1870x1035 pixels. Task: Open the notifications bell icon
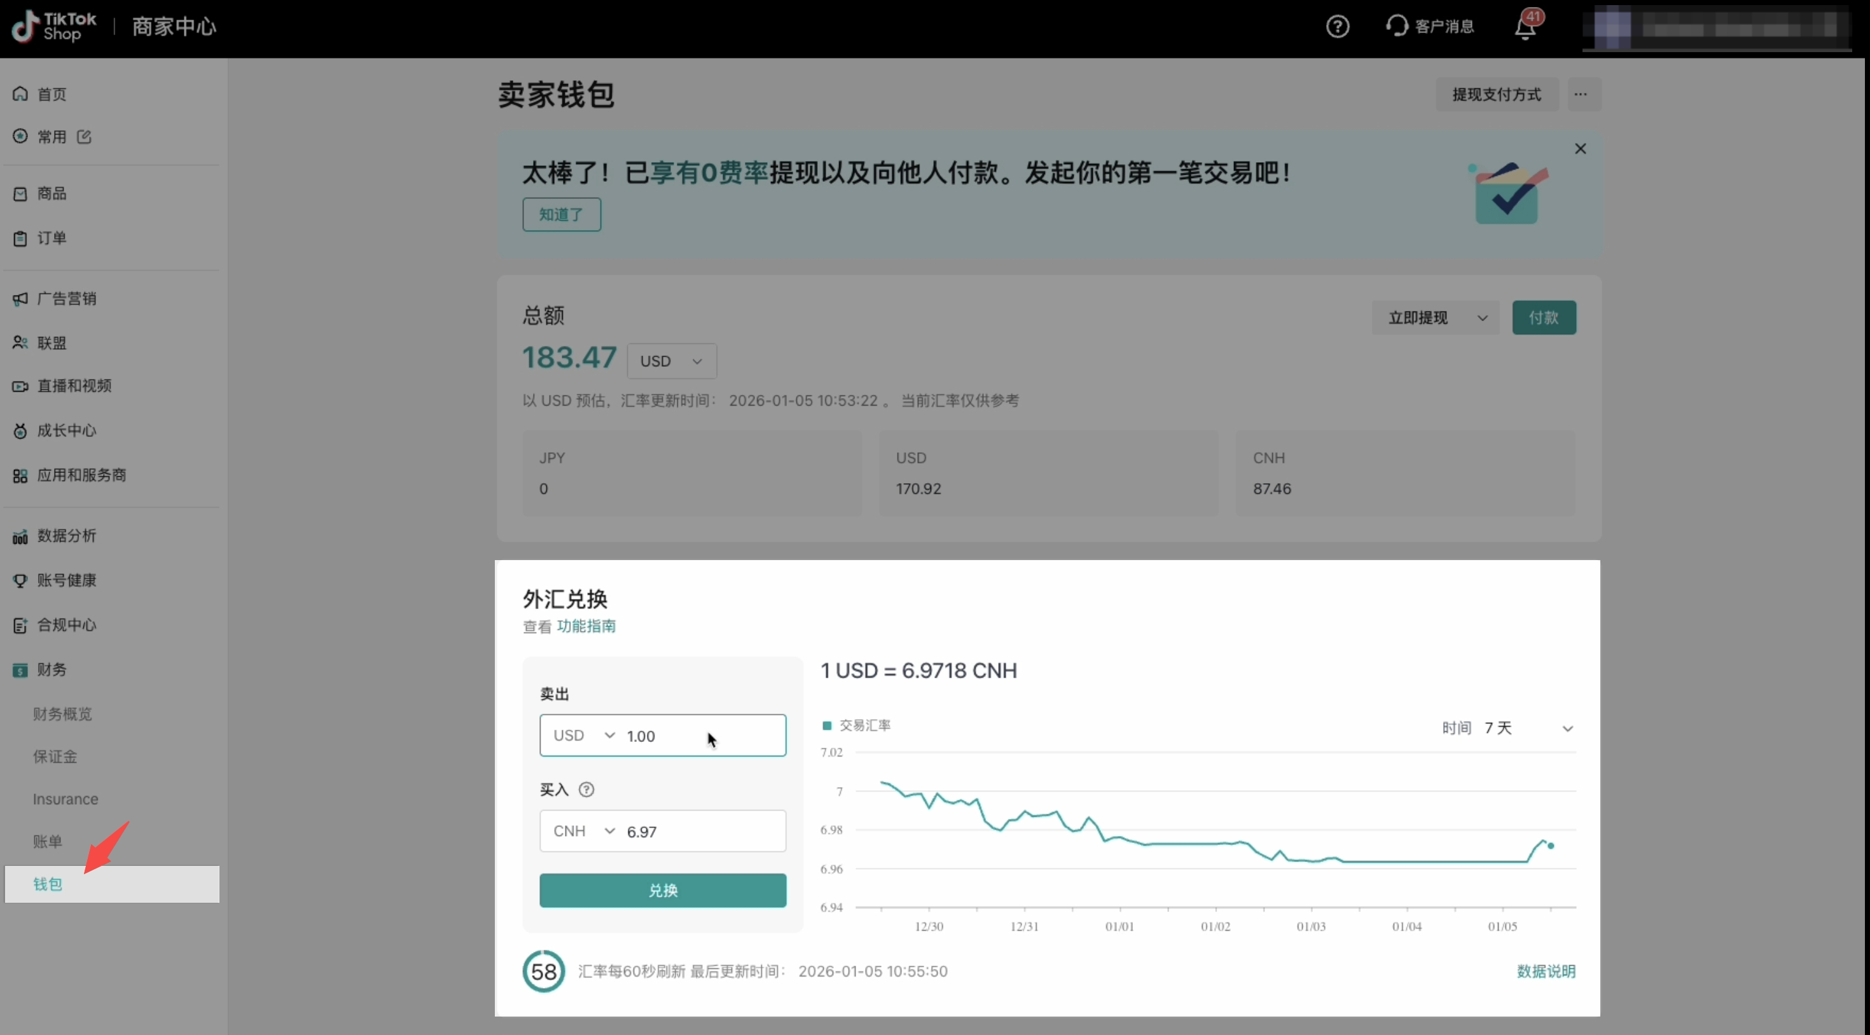[x=1525, y=27]
